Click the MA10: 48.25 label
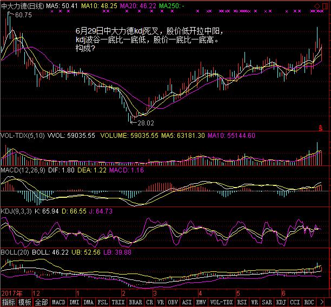This screenshot has height=307, width=331. 99,6
